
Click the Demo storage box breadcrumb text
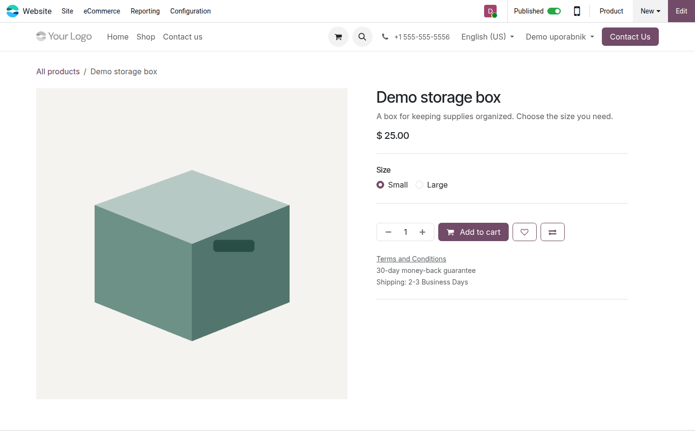click(124, 71)
